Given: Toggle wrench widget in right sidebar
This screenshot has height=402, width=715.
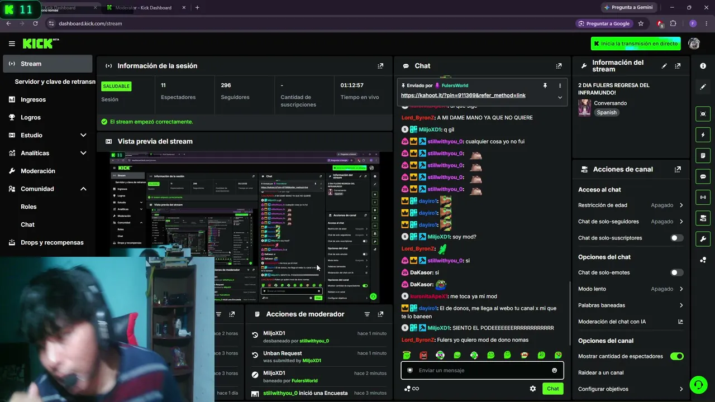Looking at the screenshot, I should click(x=703, y=239).
